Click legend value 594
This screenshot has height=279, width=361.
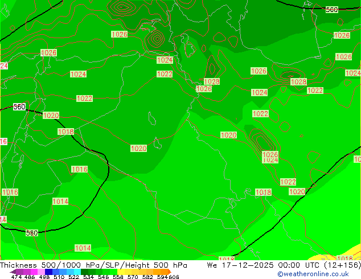coord(162,277)
